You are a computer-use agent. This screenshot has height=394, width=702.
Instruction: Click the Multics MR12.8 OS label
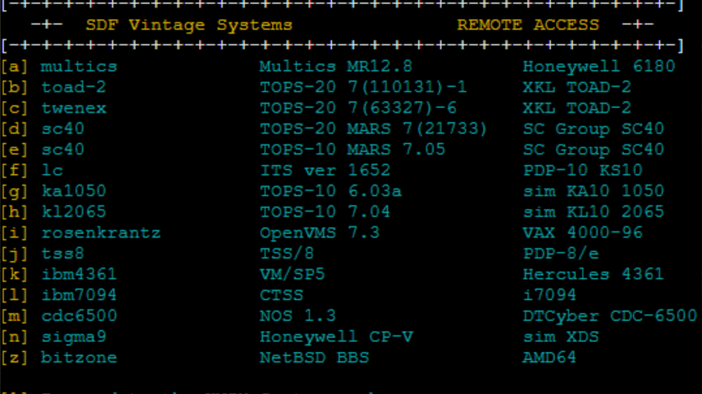tap(336, 67)
